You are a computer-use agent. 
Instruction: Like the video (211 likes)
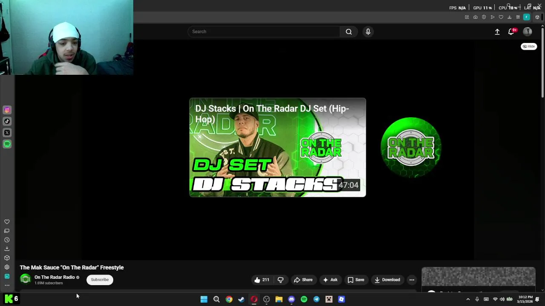click(262, 280)
